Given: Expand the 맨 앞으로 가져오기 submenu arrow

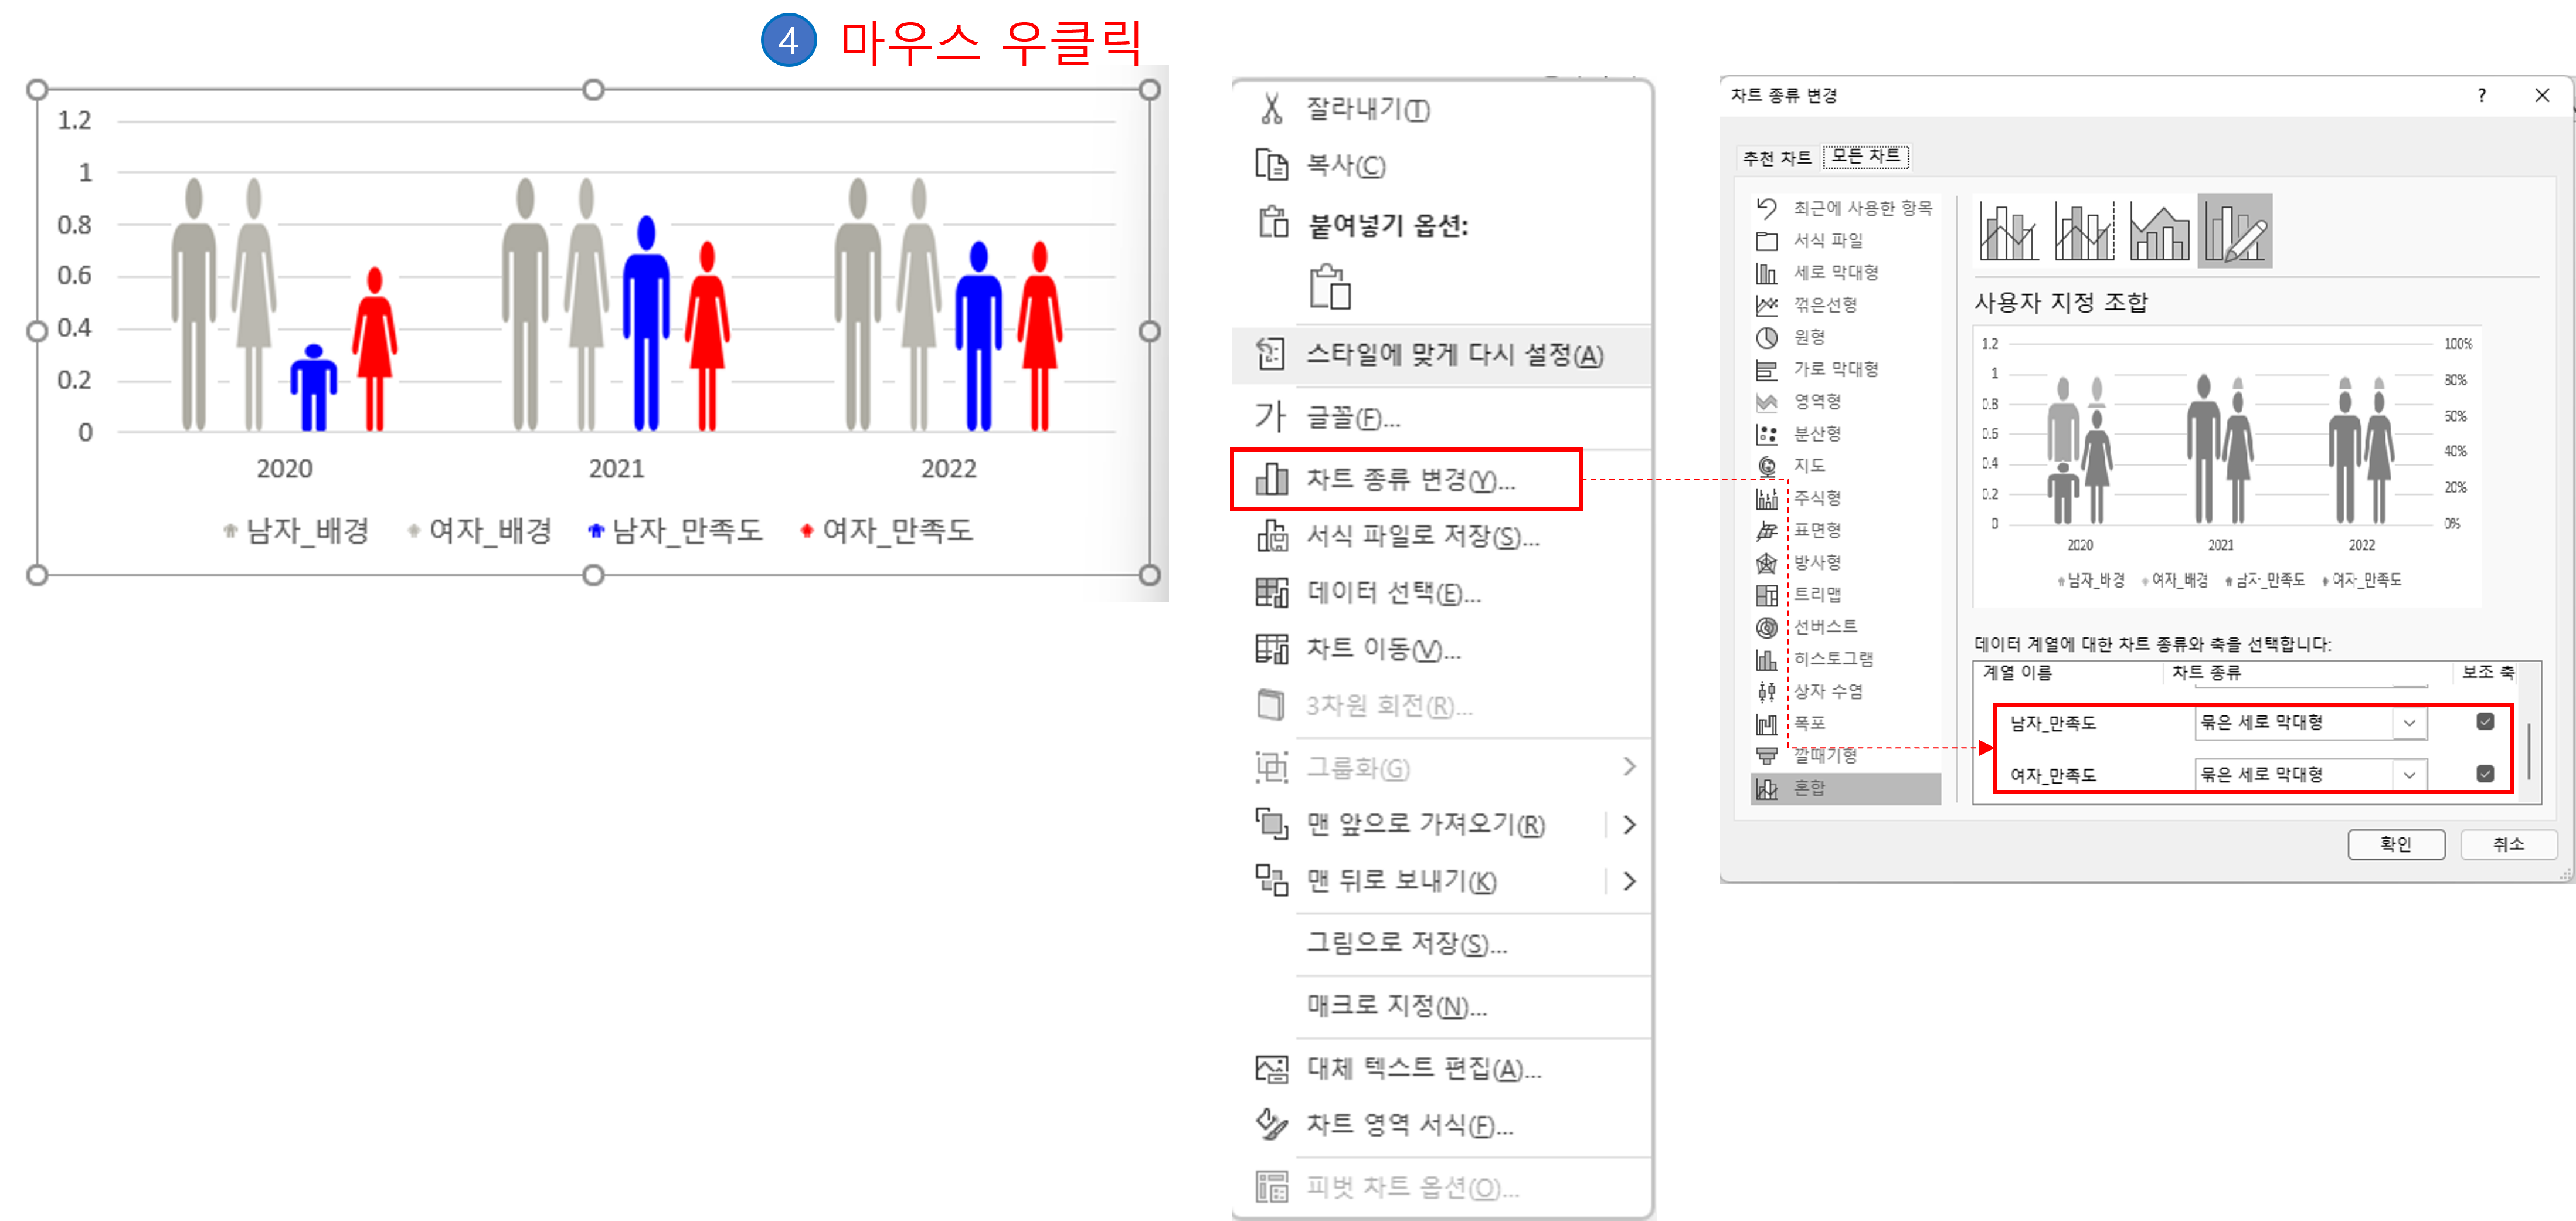Looking at the screenshot, I should (x=1629, y=824).
